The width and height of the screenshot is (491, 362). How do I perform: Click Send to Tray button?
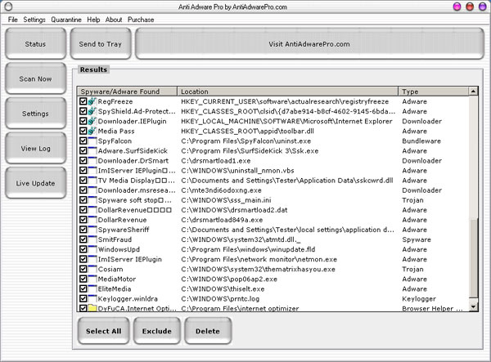101,44
